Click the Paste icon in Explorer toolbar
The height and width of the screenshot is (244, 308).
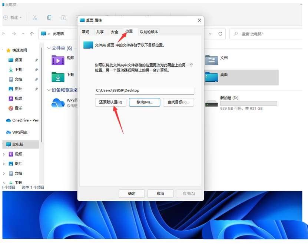pyautogui.click(x=64, y=18)
